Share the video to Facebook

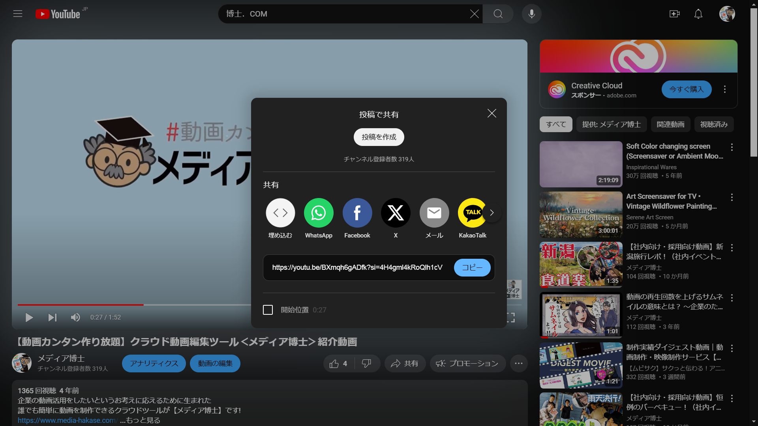pyautogui.click(x=357, y=213)
